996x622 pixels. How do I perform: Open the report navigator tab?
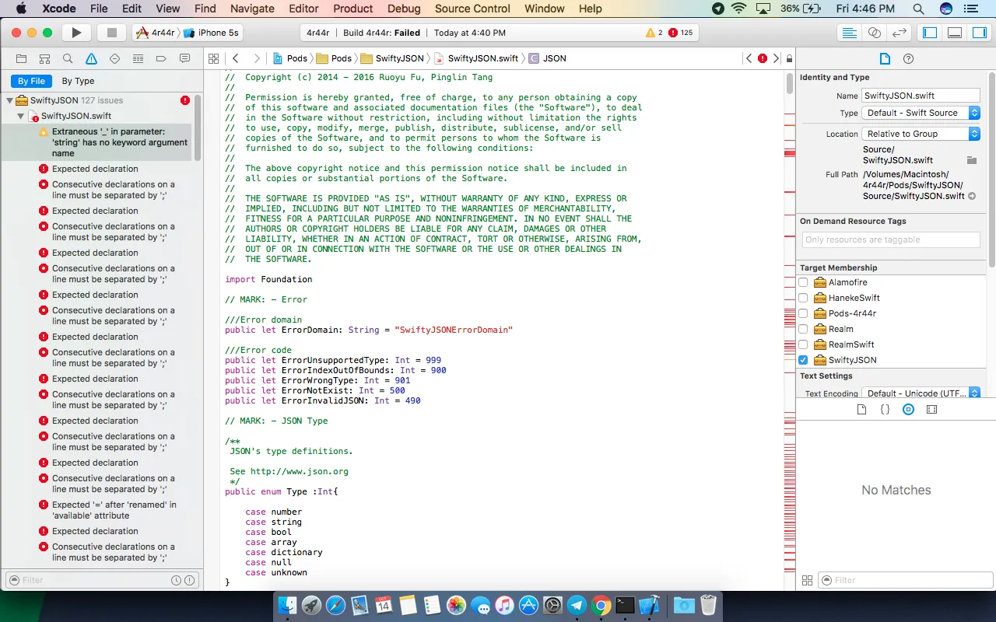pos(184,59)
